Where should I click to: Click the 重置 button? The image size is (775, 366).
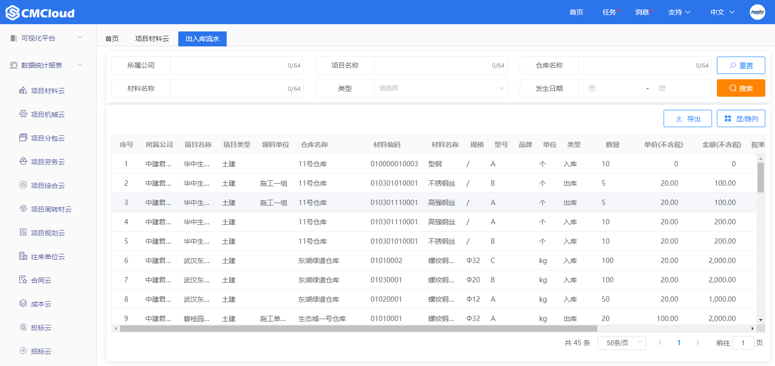pyautogui.click(x=741, y=65)
